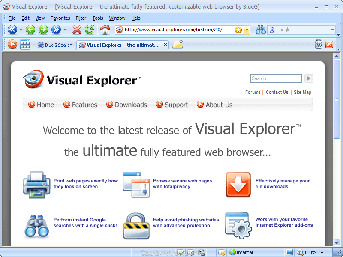Open the Edit menu
Image resolution: width=343 pixels, height=257 pixels.
tap(25, 18)
